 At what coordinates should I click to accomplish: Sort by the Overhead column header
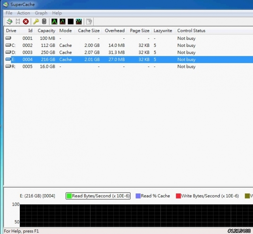(x=114, y=31)
